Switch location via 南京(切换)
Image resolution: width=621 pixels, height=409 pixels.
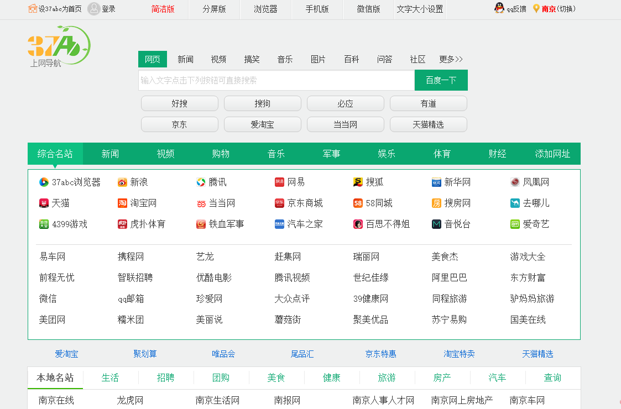point(559,9)
